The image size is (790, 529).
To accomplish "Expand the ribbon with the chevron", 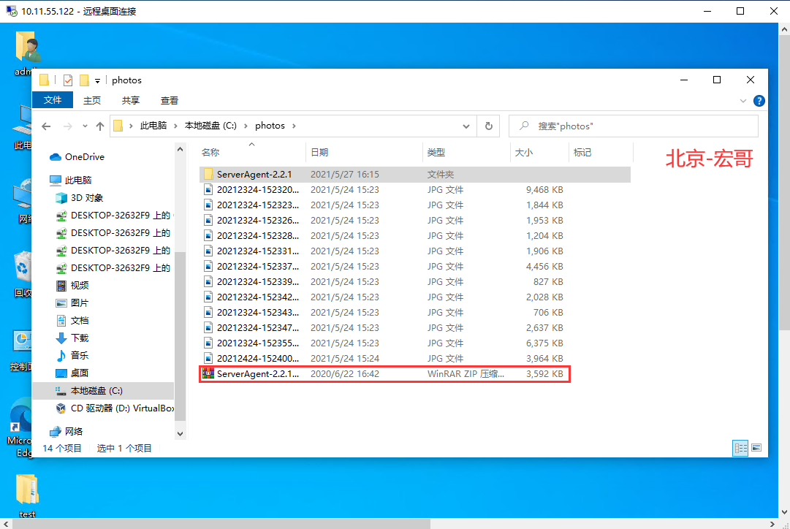I will pos(742,101).
